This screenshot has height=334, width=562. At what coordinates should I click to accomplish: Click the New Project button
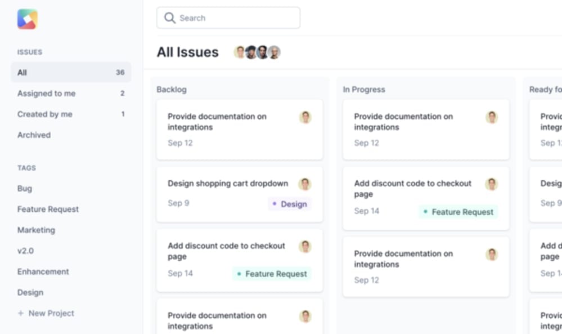click(51, 314)
